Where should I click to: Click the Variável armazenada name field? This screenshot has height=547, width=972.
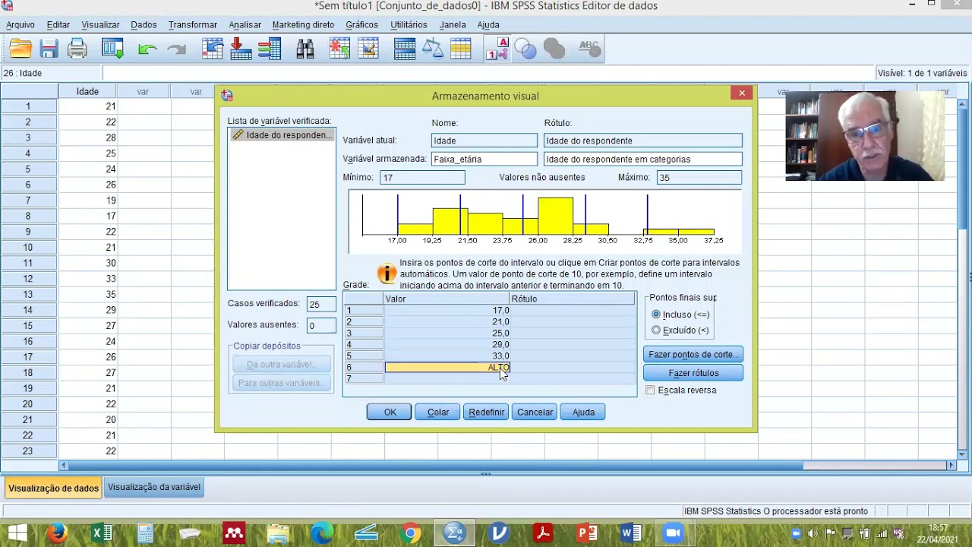click(x=484, y=159)
